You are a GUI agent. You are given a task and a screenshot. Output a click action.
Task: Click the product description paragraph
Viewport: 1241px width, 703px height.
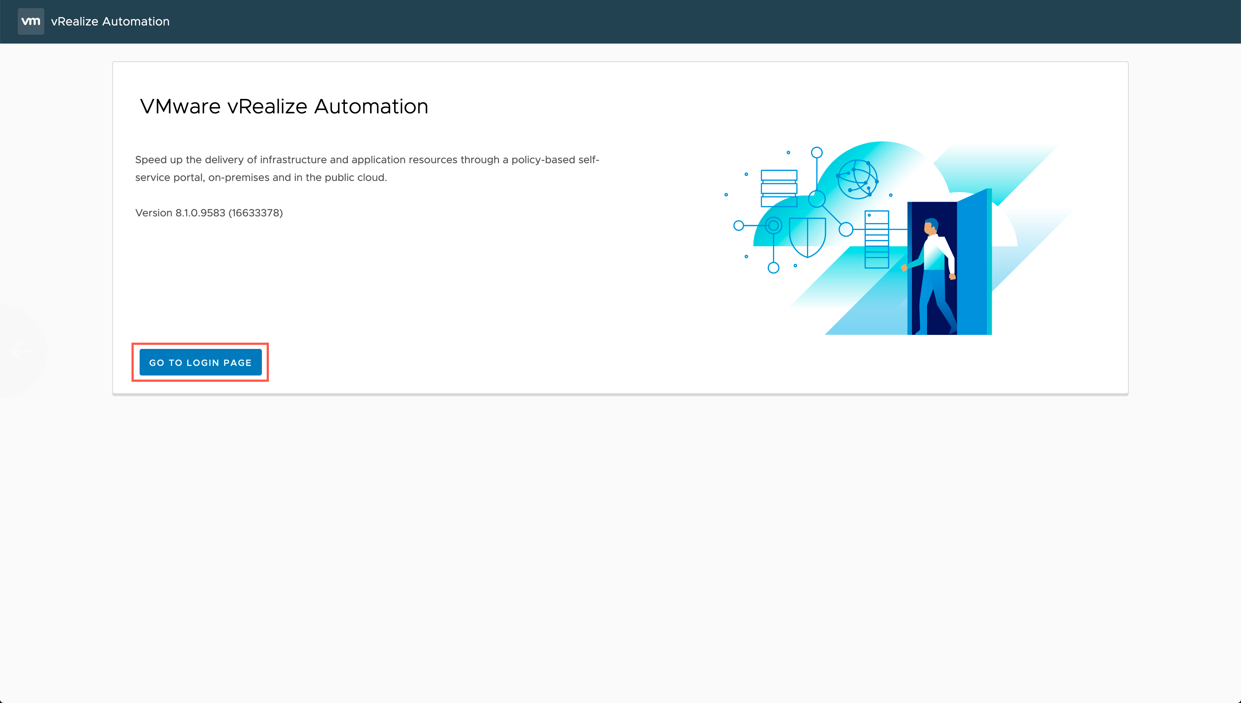pyautogui.click(x=367, y=168)
